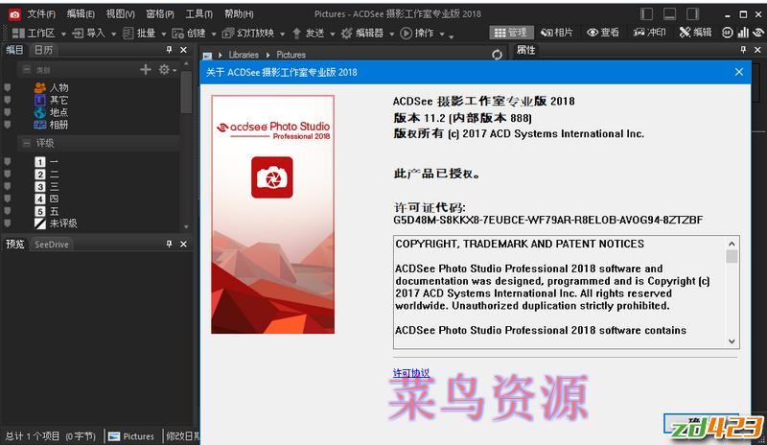Select the 未评级 unrated item
The height and width of the screenshot is (445, 767).
57,223
